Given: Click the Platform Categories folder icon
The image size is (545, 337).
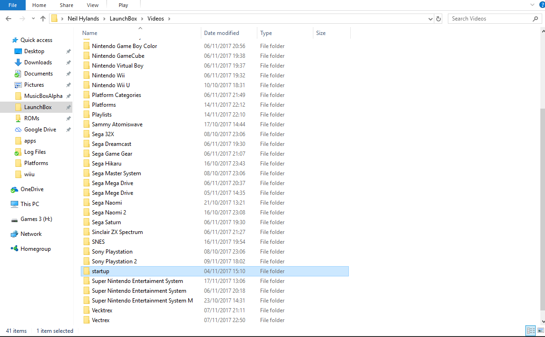Looking at the screenshot, I should coord(86,95).
